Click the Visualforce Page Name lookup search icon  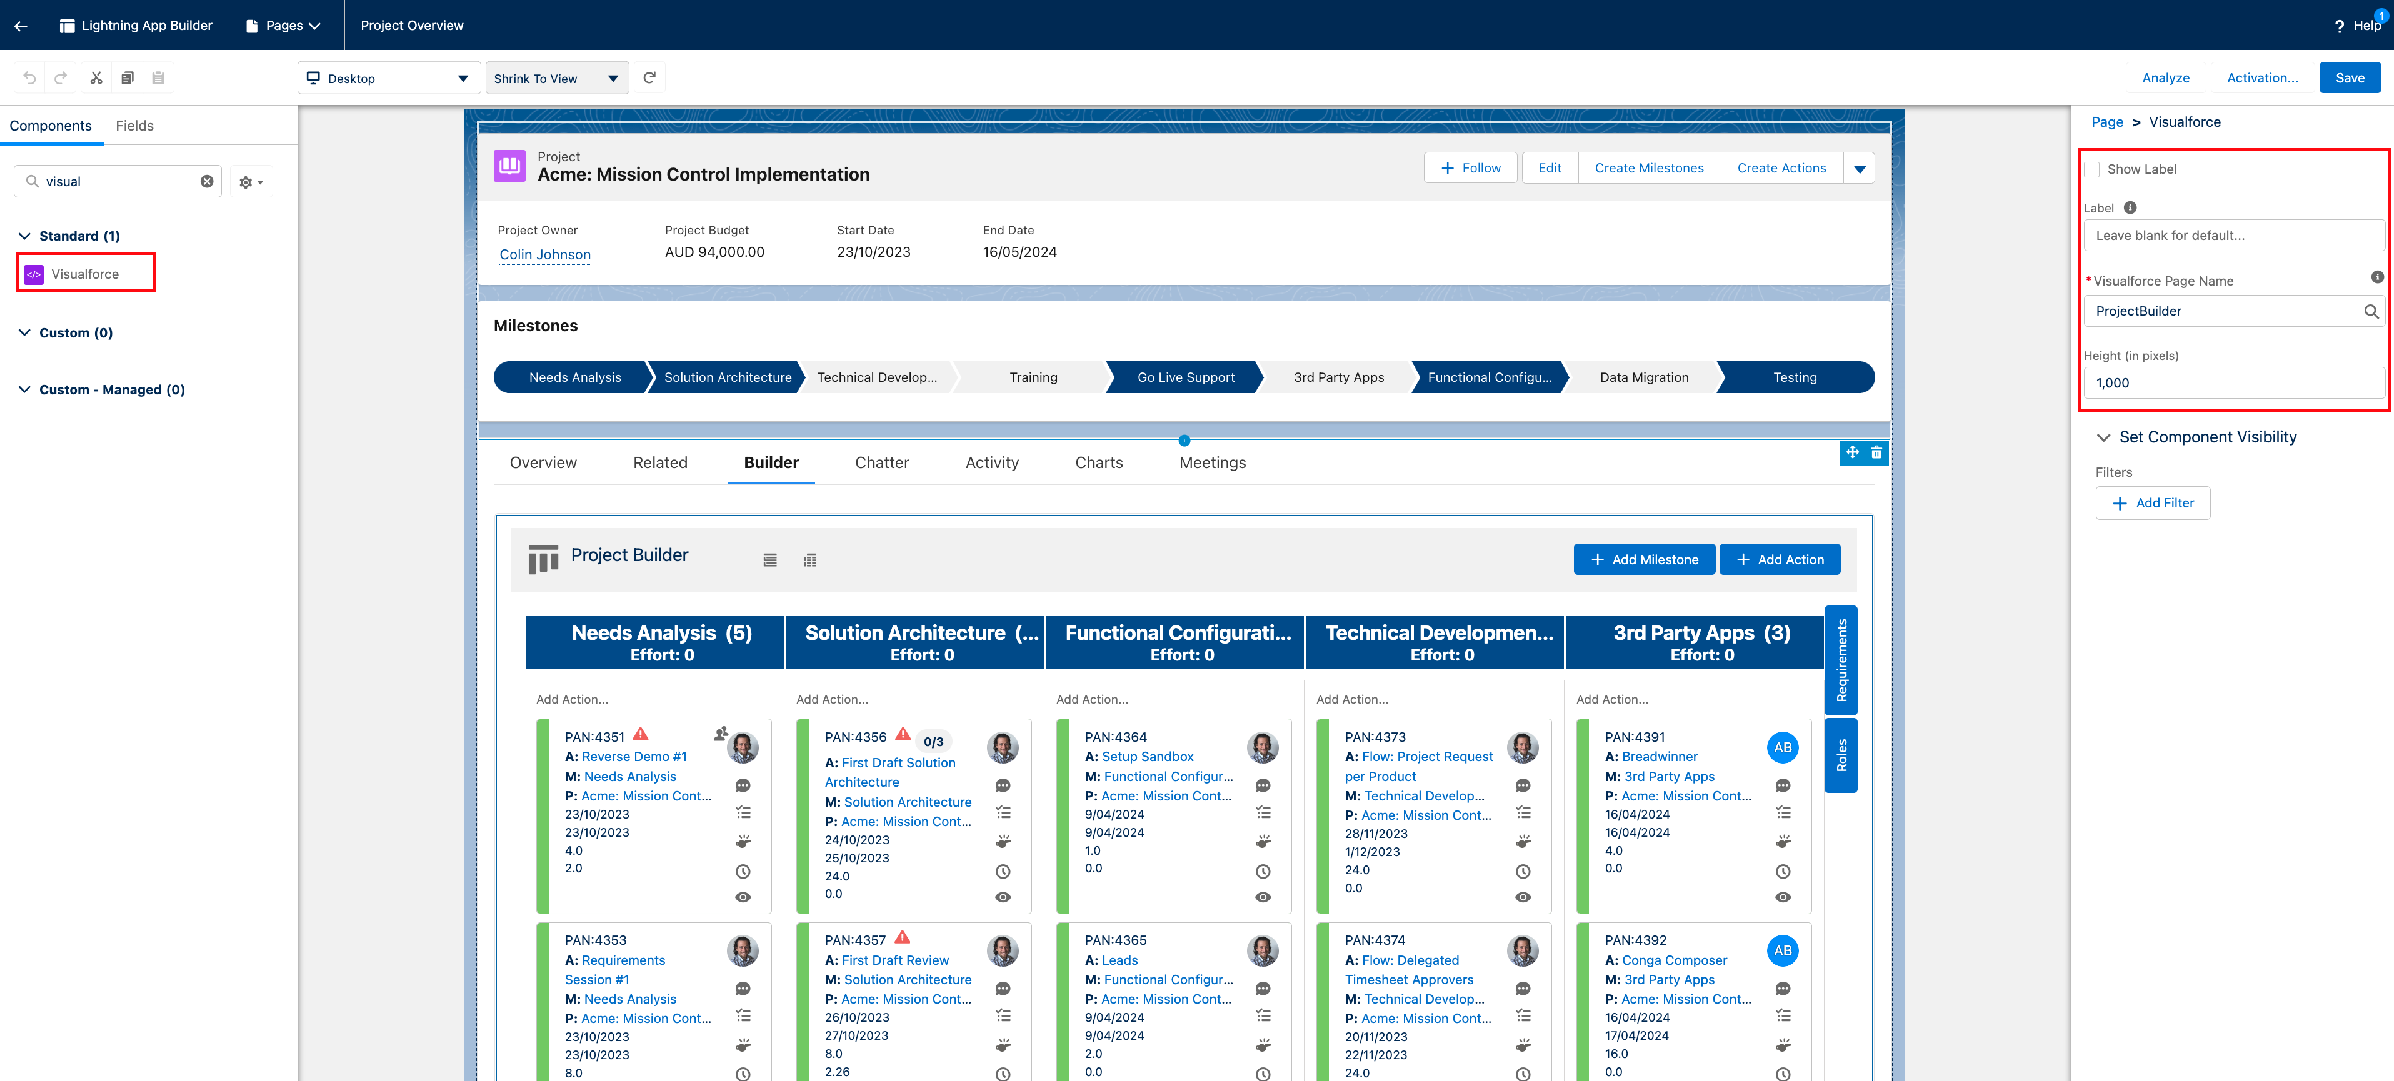pyautogui.click(x=2371, y=311)
